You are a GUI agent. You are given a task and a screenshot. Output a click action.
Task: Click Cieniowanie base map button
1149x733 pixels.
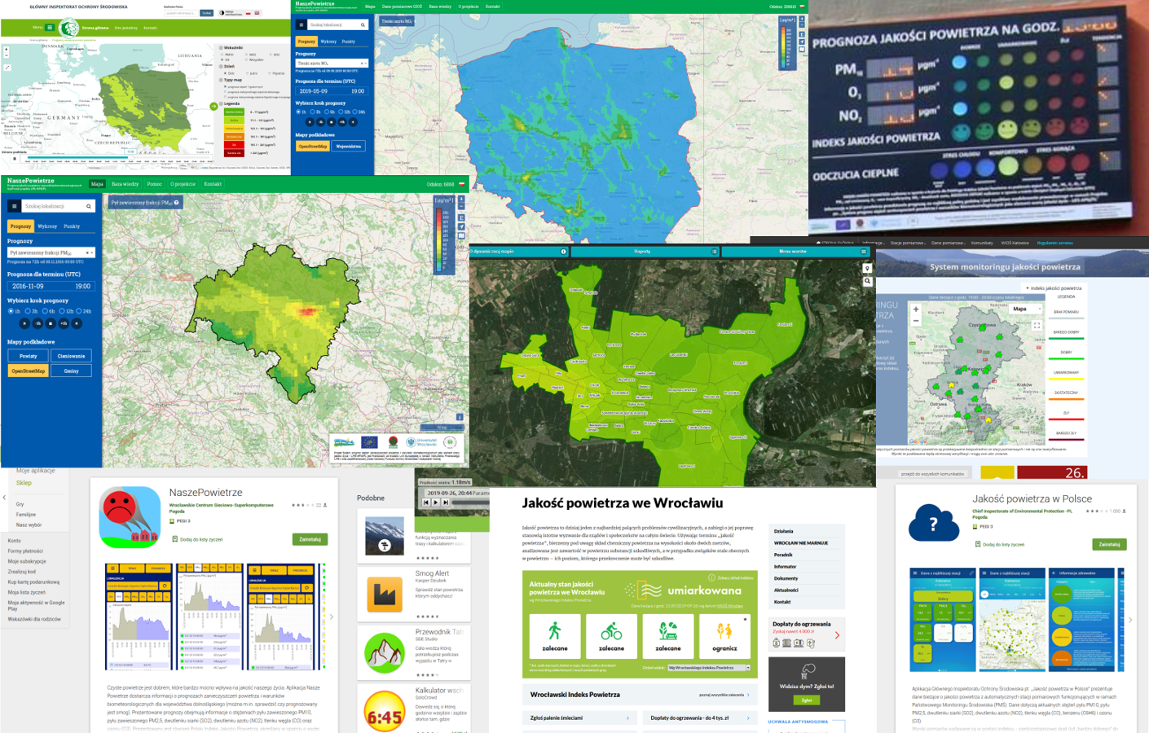71,356
